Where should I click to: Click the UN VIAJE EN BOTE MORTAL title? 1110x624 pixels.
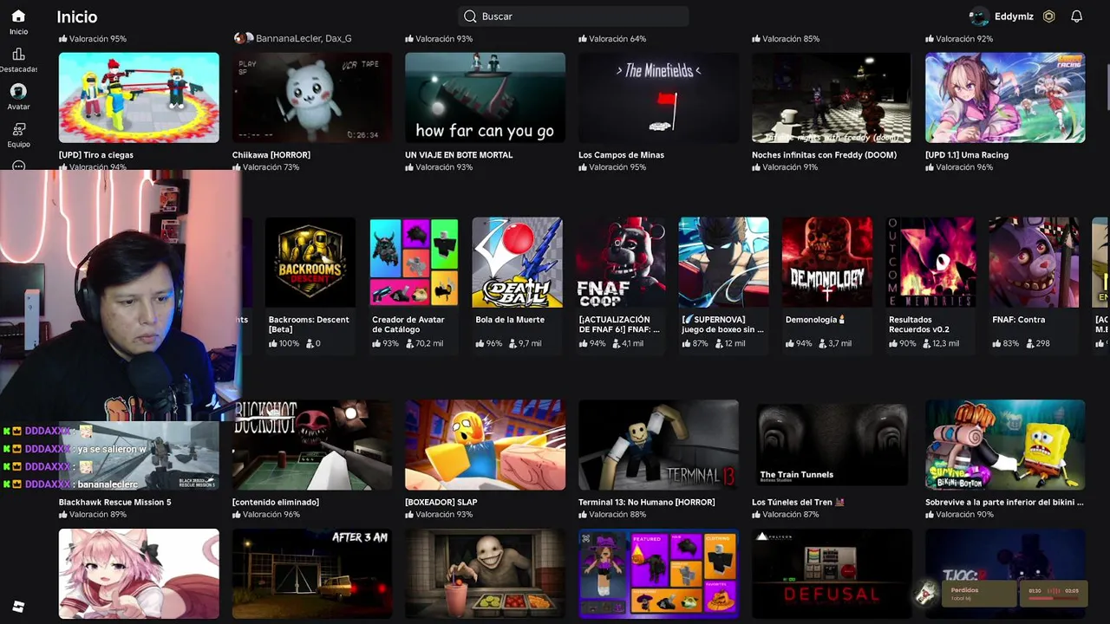pyautogui.click(x=459, y=155)
